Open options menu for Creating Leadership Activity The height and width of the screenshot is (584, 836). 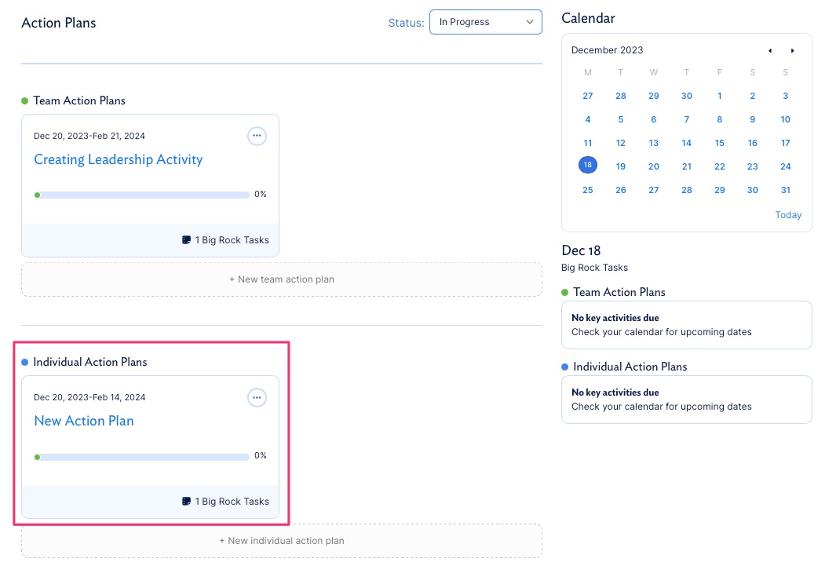point(257,136)
